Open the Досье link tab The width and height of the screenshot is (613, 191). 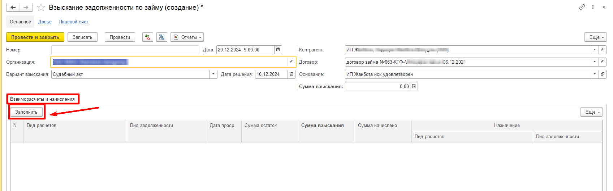(45, 22)
